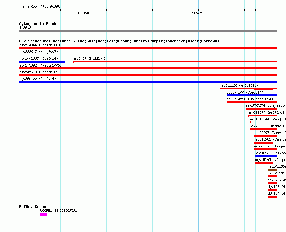Open variant nsv833647 (Wong2007) label
The image size is (286, 232).
pos(39,52)
